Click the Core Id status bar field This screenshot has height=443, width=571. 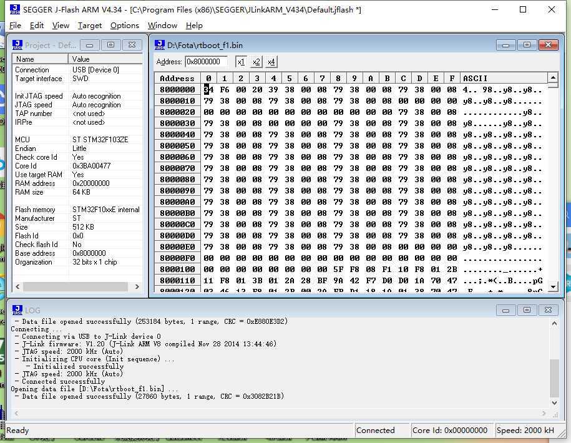452,431
